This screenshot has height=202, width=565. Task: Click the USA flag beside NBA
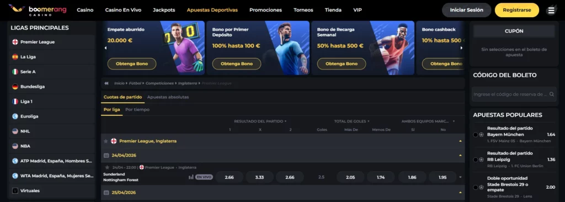tap(15, 146)
